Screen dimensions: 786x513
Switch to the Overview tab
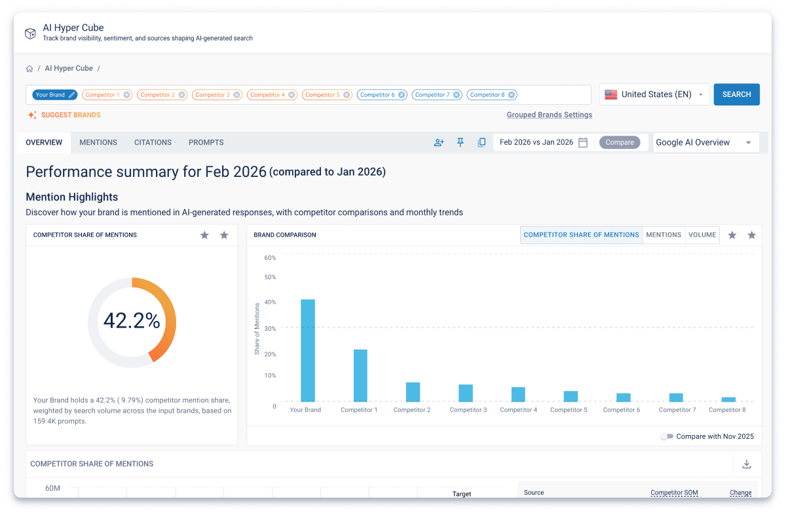pos(44,142)
